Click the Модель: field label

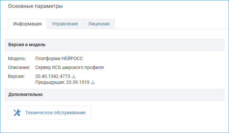(17, 58)
